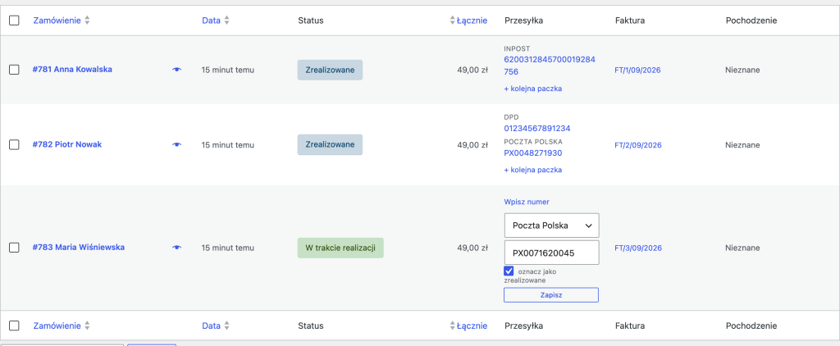Click the 'Wpisz numer' link
This screenshot has height=346, width=840.
tap(526, 202)
